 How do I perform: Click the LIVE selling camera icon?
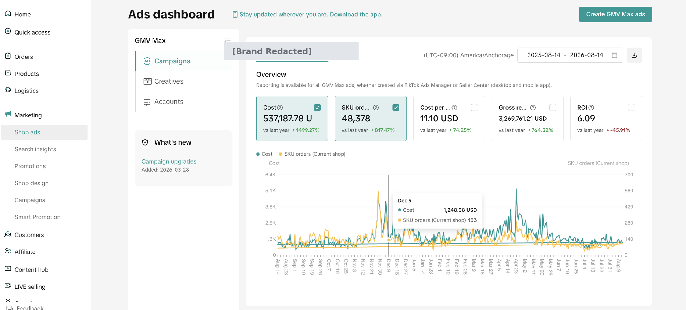click(x=8, y=286)
